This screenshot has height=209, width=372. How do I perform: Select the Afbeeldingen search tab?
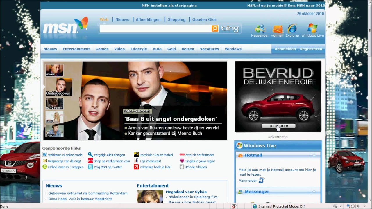tap(148, 19)
